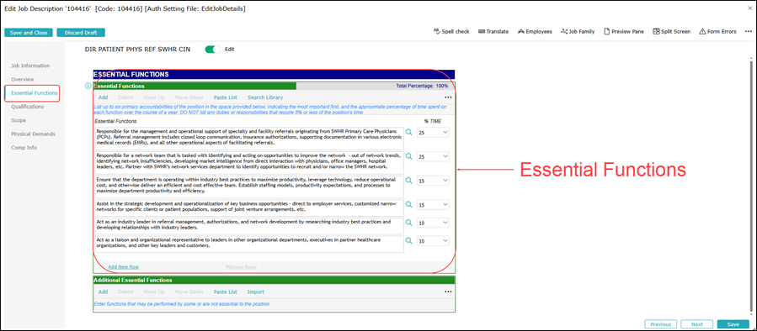Open % TIME dropdown for specialty referrals row
Image resolution: width=757 pixels, height=331 pixels.
[x=433, y=132]
